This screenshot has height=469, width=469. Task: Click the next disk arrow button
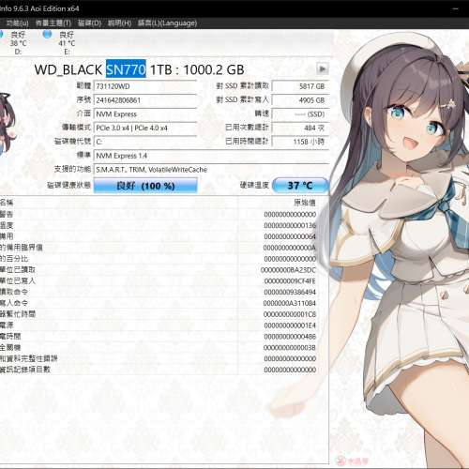pyautogui.click(x=323, y=68)
